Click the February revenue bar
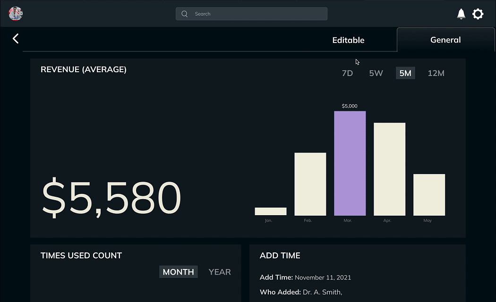The height and width of the screenshot is (302, 496). [310, 184]
